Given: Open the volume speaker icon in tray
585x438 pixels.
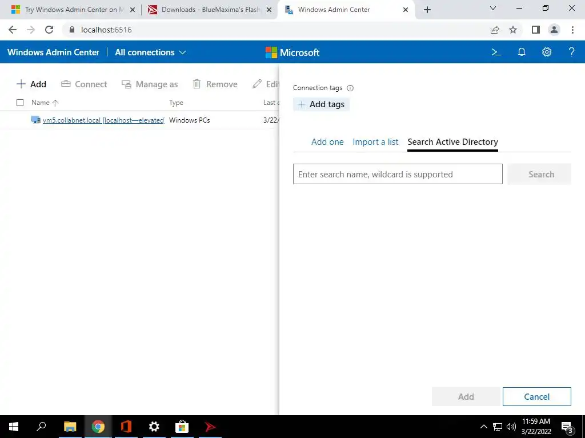Looking at the screenshot, I should (511, 427).
